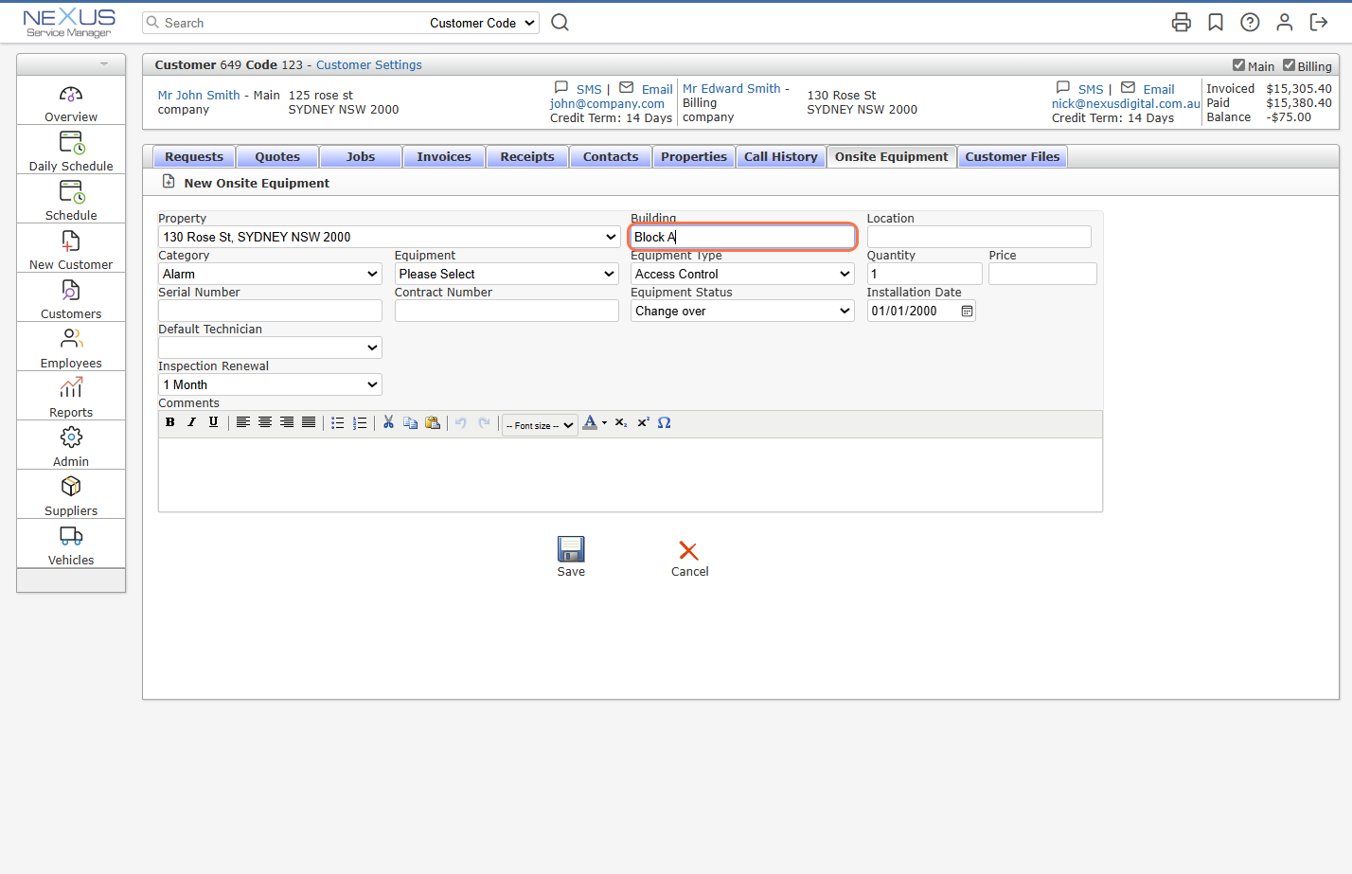Justify comment text
Screen dimensions: 1352x874
pyautogui.click(x=309, y=422)
